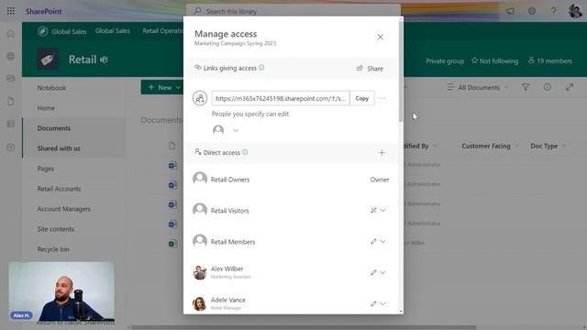Open the Retail Operations hub link
Viewport: 587px width, 330px height.
click(162, 30)
